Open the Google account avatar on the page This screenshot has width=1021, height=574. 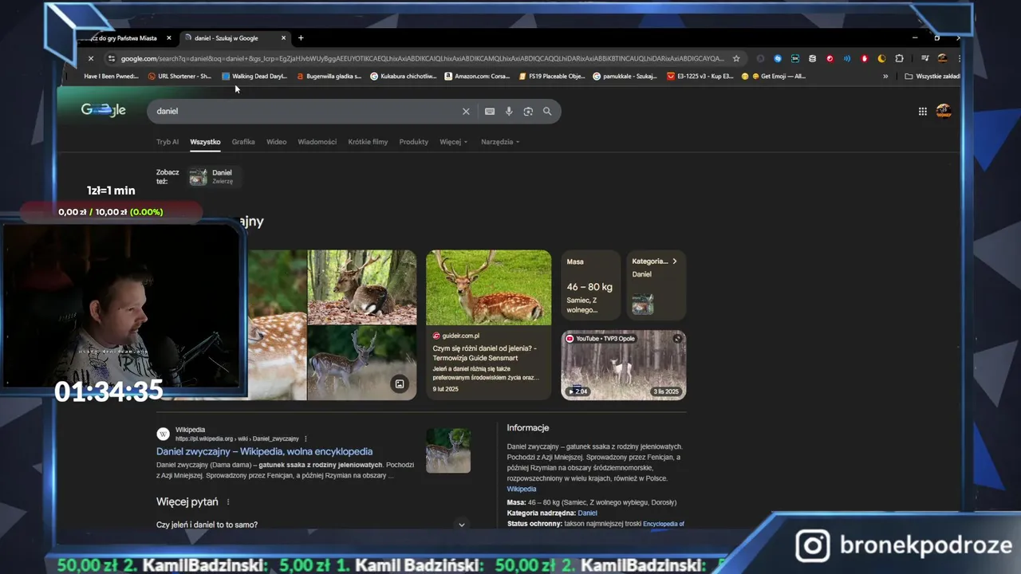pyautogui.click(x=944, y=111)
